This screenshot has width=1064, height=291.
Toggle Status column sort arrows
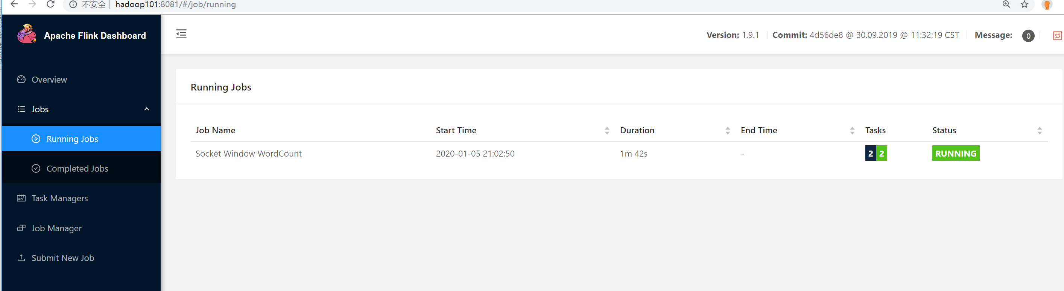coord(1039,131)
